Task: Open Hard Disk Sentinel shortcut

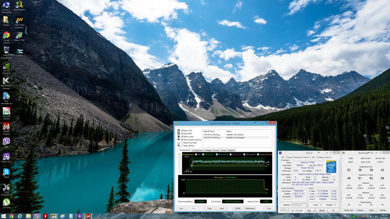Action: coord(6,114)
